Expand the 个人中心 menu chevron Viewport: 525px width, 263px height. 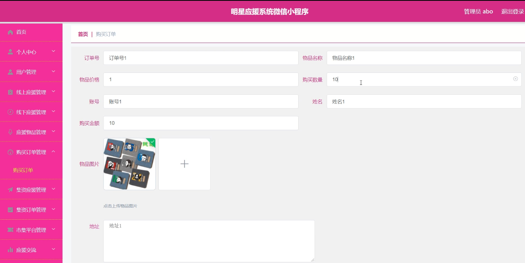[x=53, y=51]
